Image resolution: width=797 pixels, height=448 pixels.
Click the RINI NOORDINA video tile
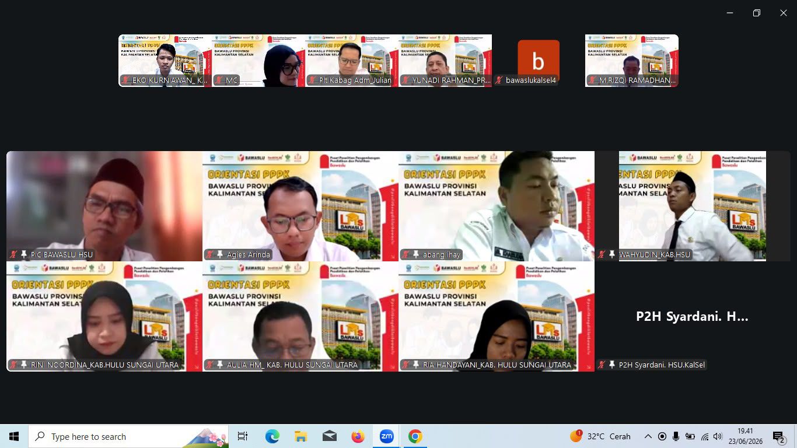point(104,316)
